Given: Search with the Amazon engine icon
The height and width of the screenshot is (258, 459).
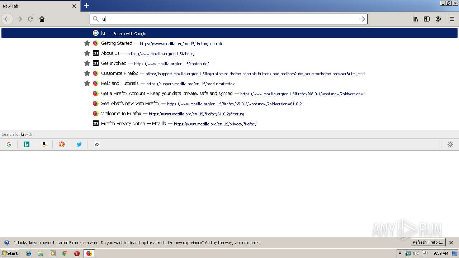Looking at the screenshot, I should [44, 144].
